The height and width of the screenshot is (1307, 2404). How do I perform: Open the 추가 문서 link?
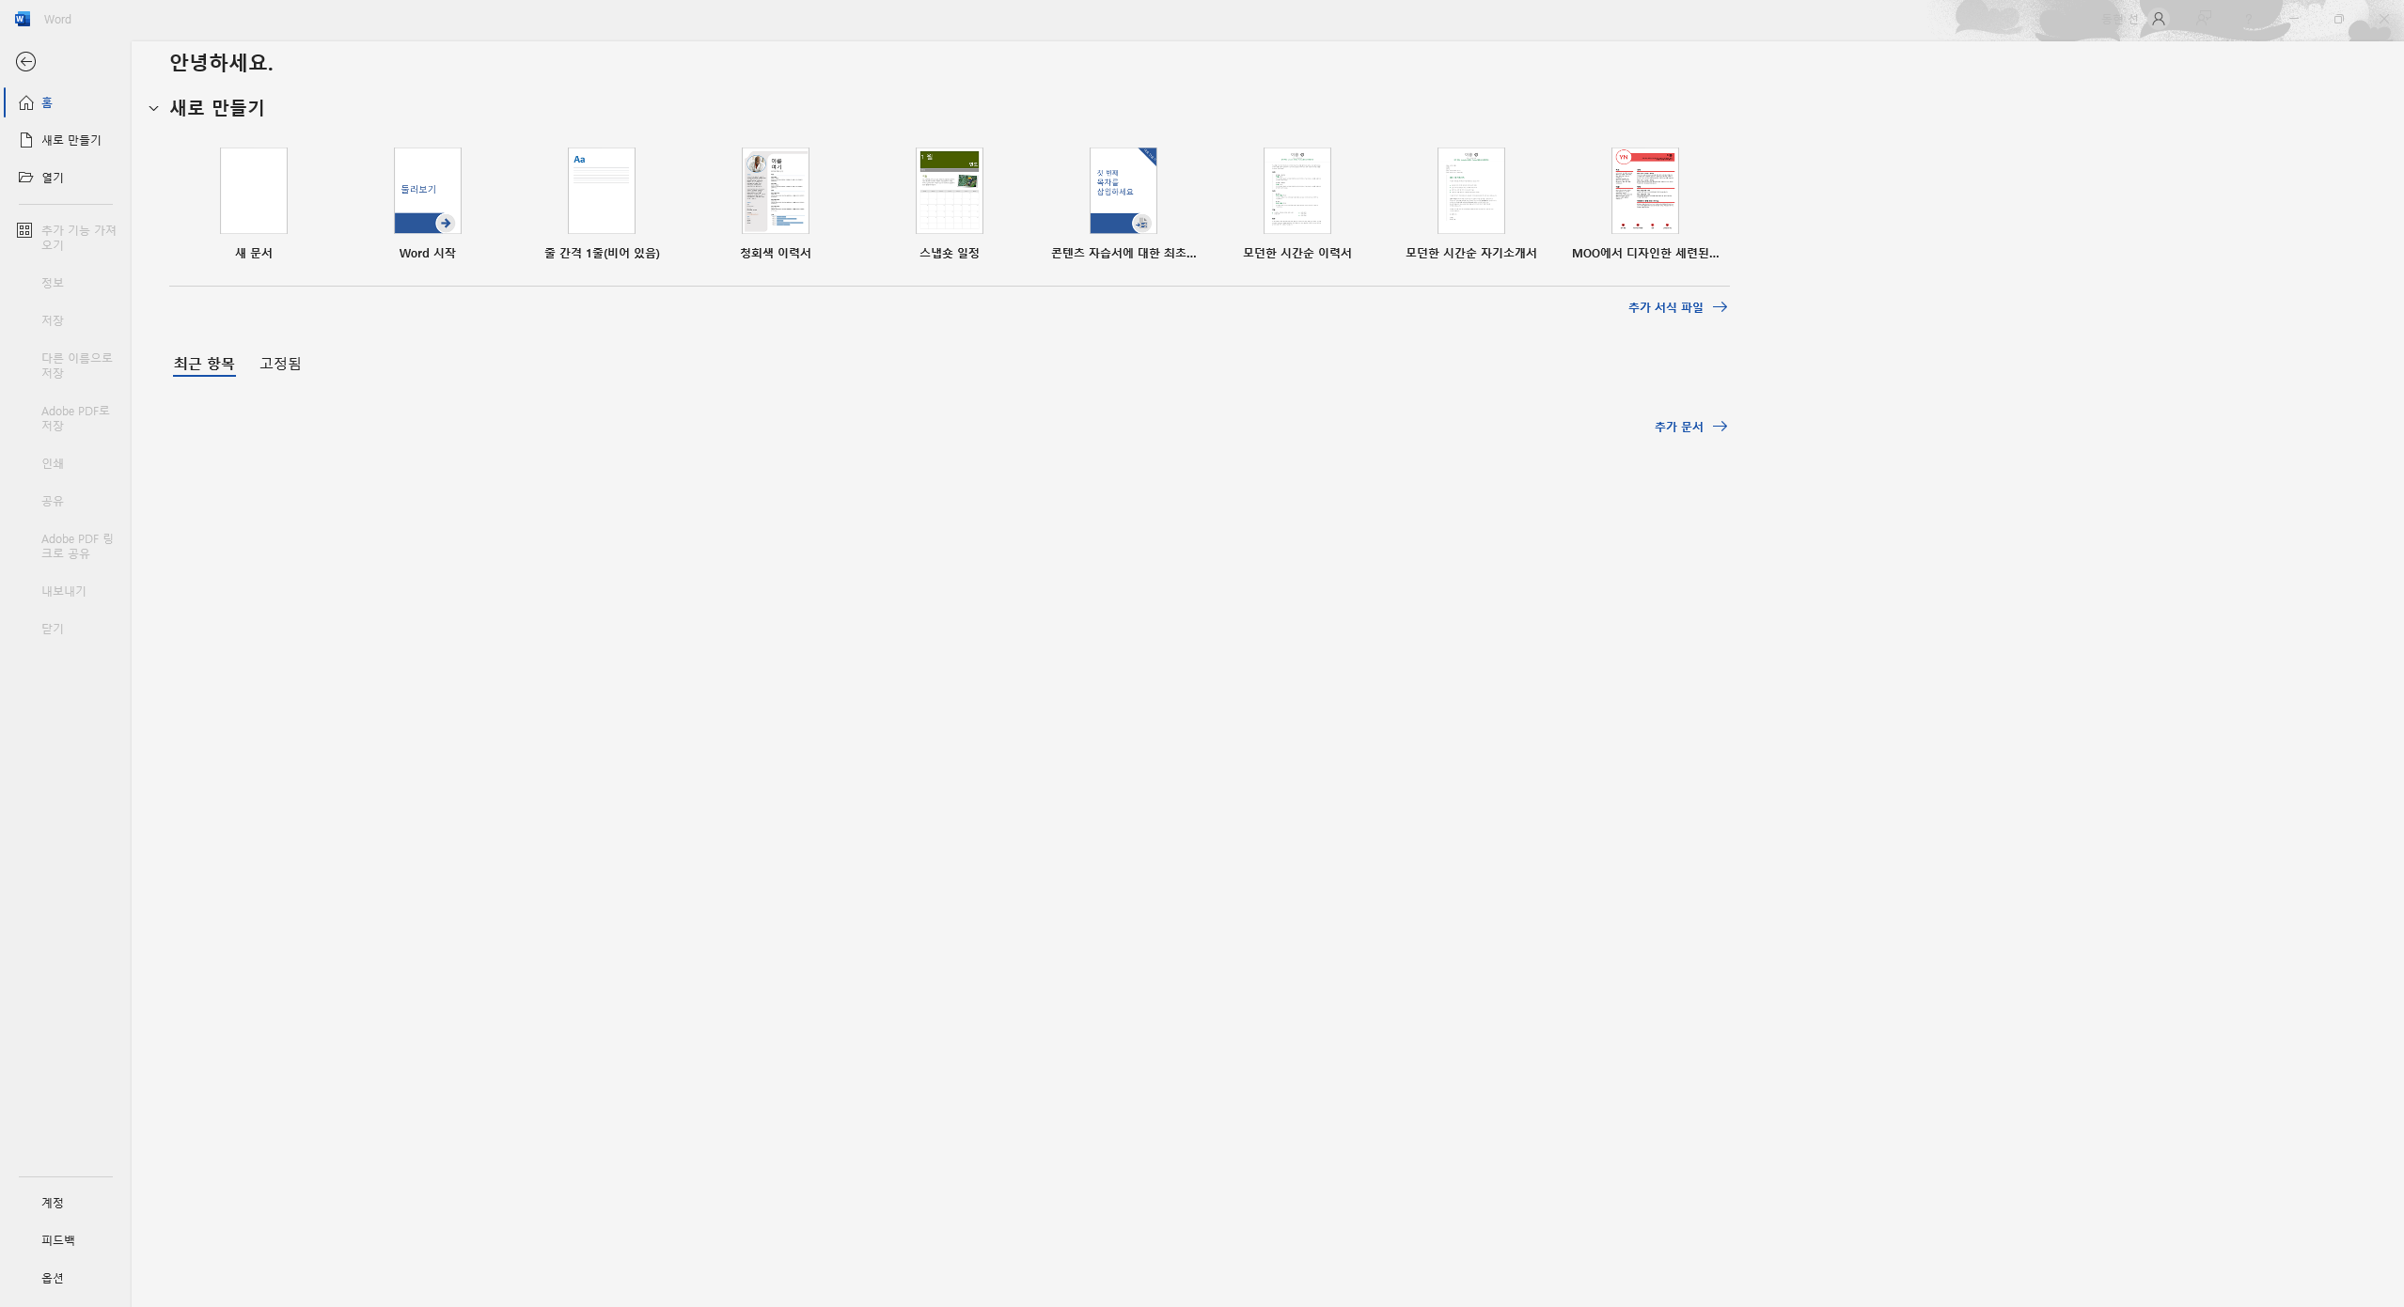click(1689, 427)
